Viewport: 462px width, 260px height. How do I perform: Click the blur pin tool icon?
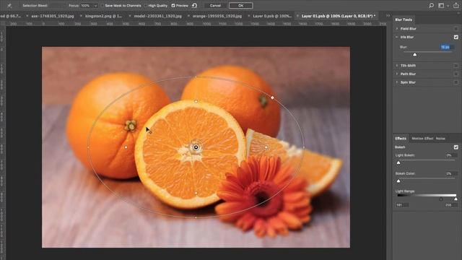9,5
